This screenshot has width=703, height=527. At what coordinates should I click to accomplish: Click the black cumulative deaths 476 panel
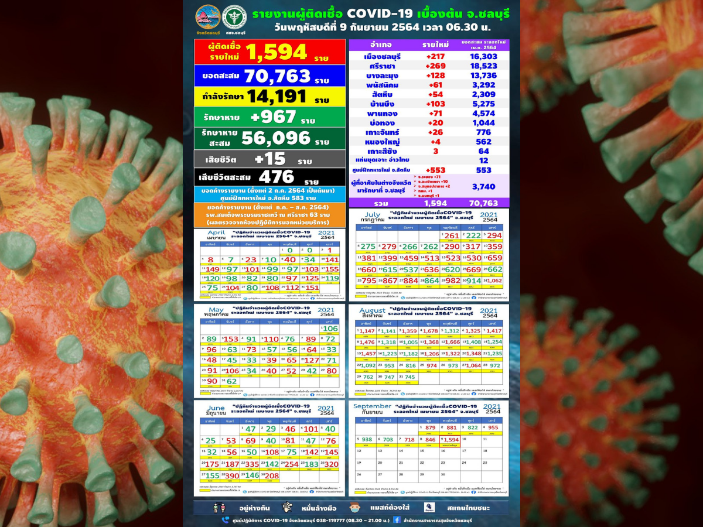coord(269,177)
